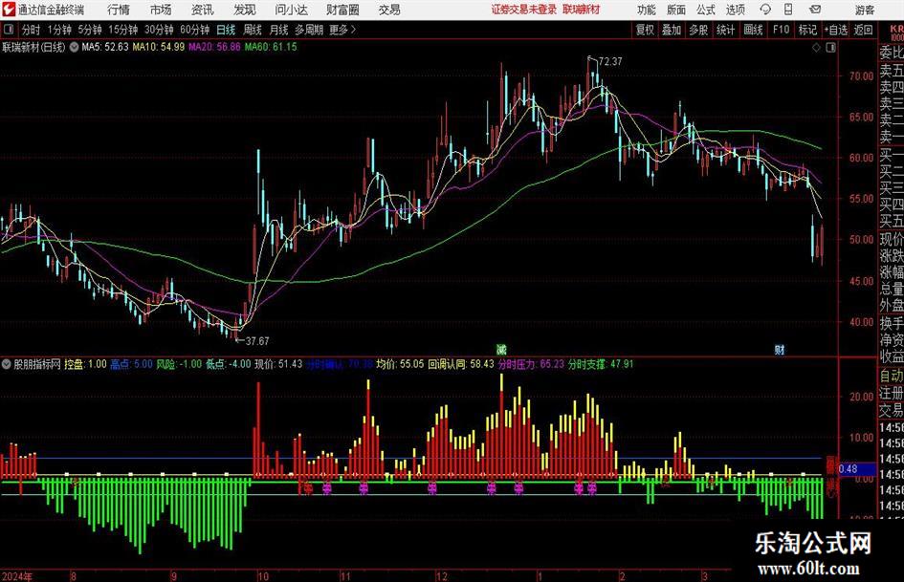Click the MA10: 54.99 value
Screen dimensions: 904x582
(x=159, y=47)
